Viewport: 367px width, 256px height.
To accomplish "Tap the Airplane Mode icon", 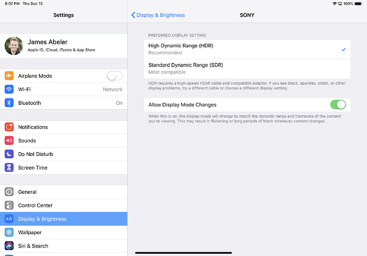I will click(x=9, y=76).
